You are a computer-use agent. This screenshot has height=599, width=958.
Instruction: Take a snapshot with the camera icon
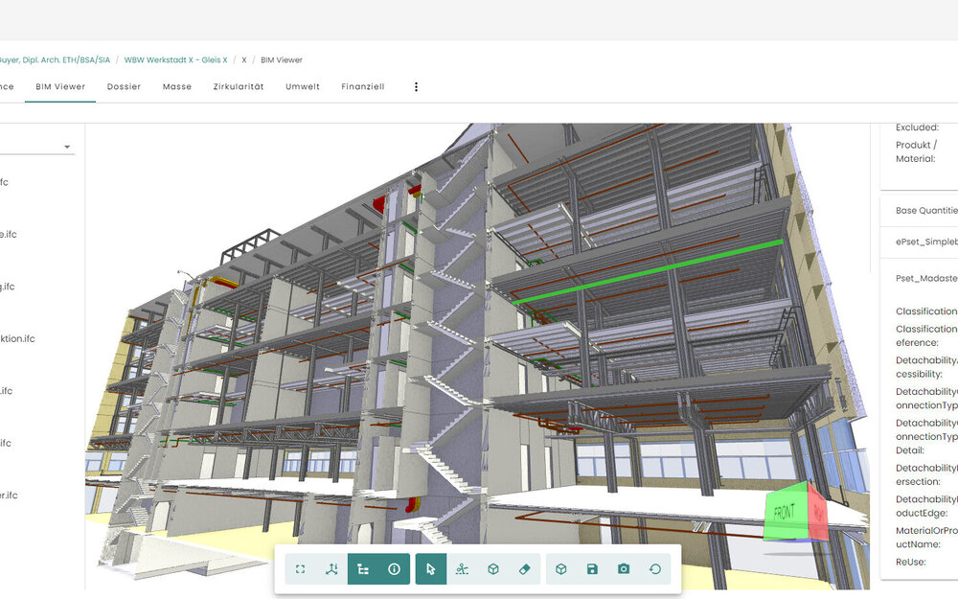pyautogui.click(x=624, y=569)
